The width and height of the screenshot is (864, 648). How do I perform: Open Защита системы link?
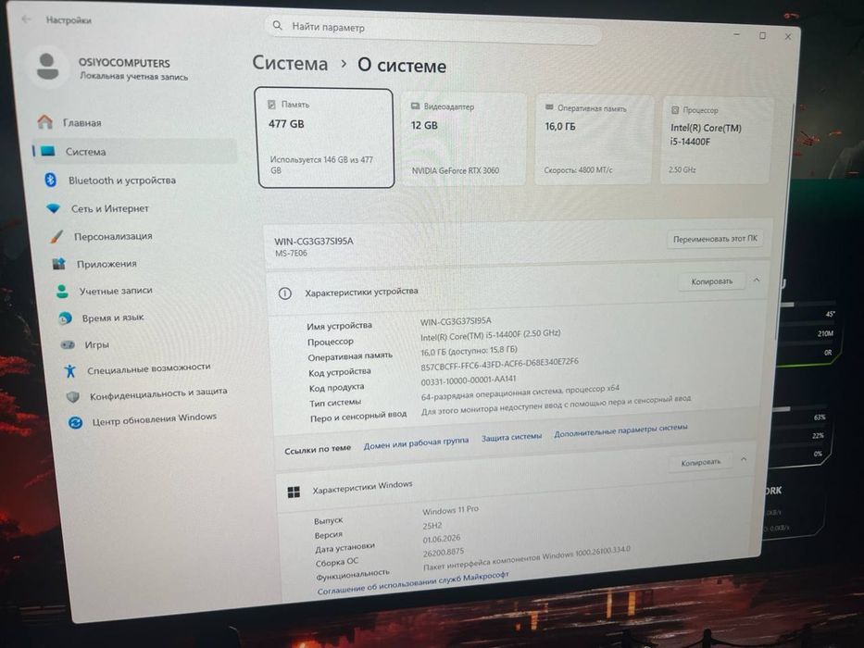(511, 436)
